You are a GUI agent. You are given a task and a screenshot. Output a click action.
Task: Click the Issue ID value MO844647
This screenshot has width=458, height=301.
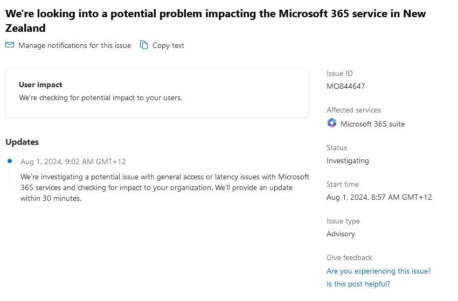(x=345, y=86)
